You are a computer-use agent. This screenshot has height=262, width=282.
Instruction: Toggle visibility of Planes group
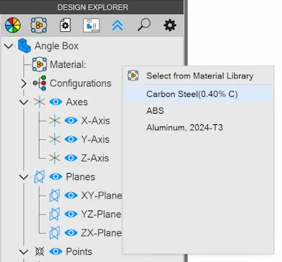pyautogui.click(x=56, y=177)
